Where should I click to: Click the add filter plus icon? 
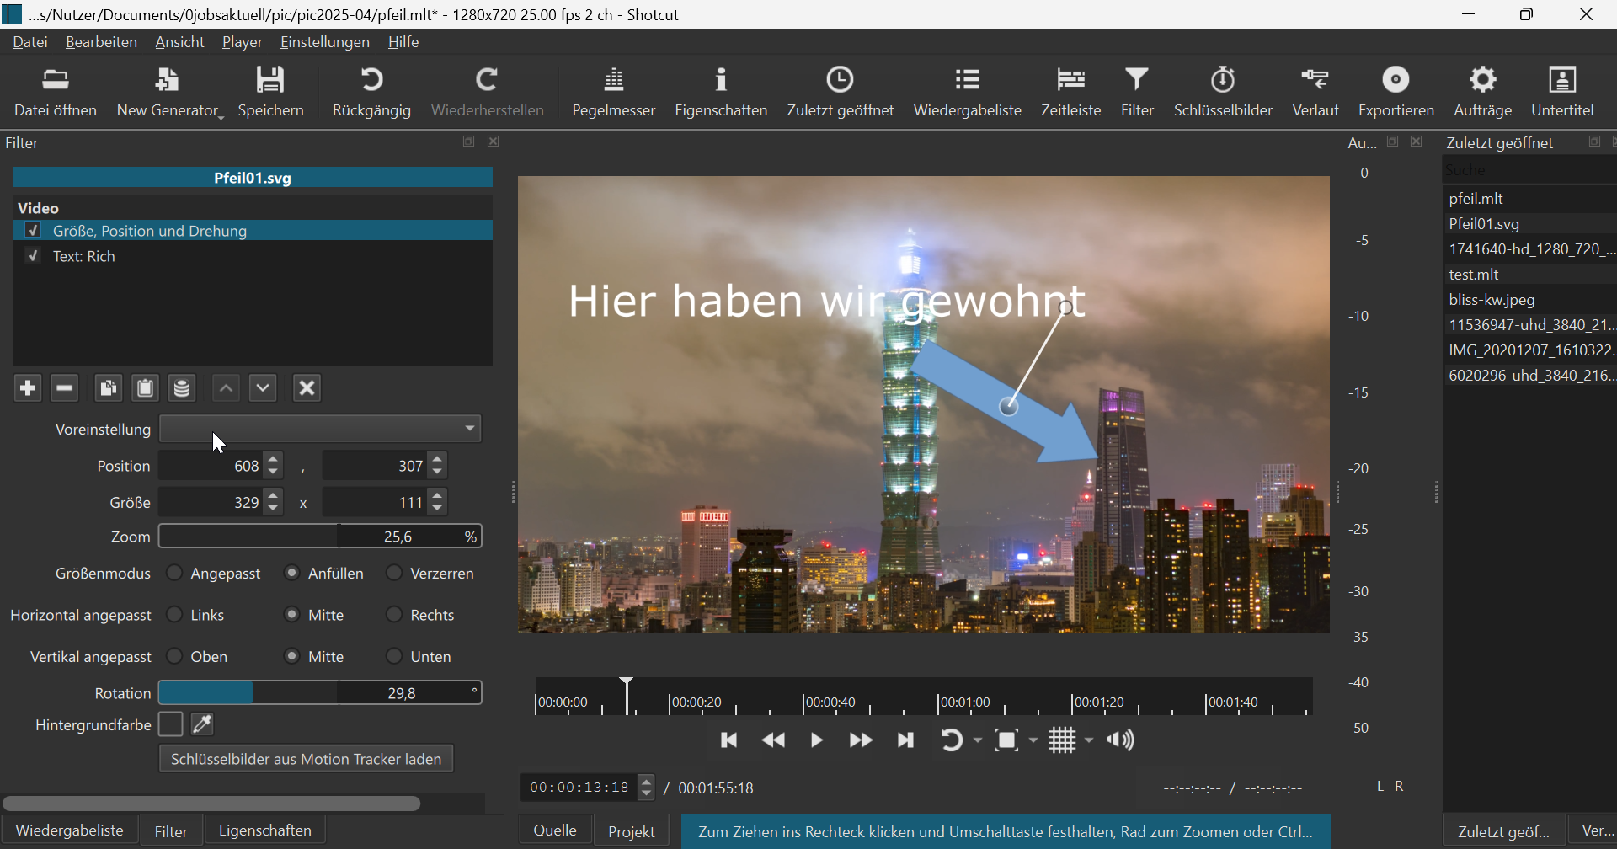[28, 388]
